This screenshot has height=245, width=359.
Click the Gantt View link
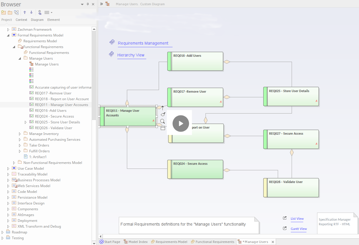pyautogui.click(x=299, y=229)
